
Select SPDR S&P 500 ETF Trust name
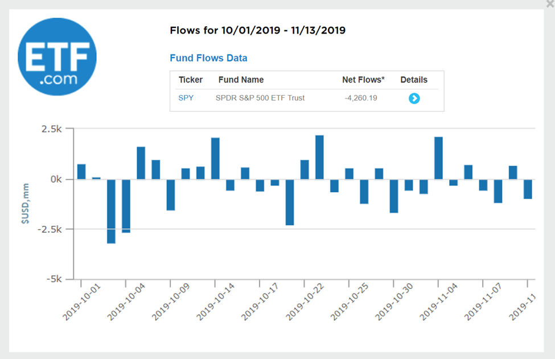260,98
